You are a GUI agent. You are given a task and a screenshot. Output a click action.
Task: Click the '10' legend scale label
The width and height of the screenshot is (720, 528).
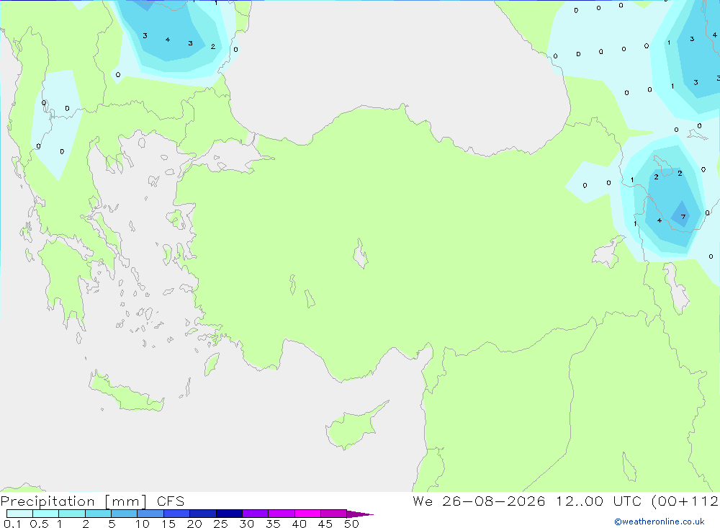[x=143, y=524]
